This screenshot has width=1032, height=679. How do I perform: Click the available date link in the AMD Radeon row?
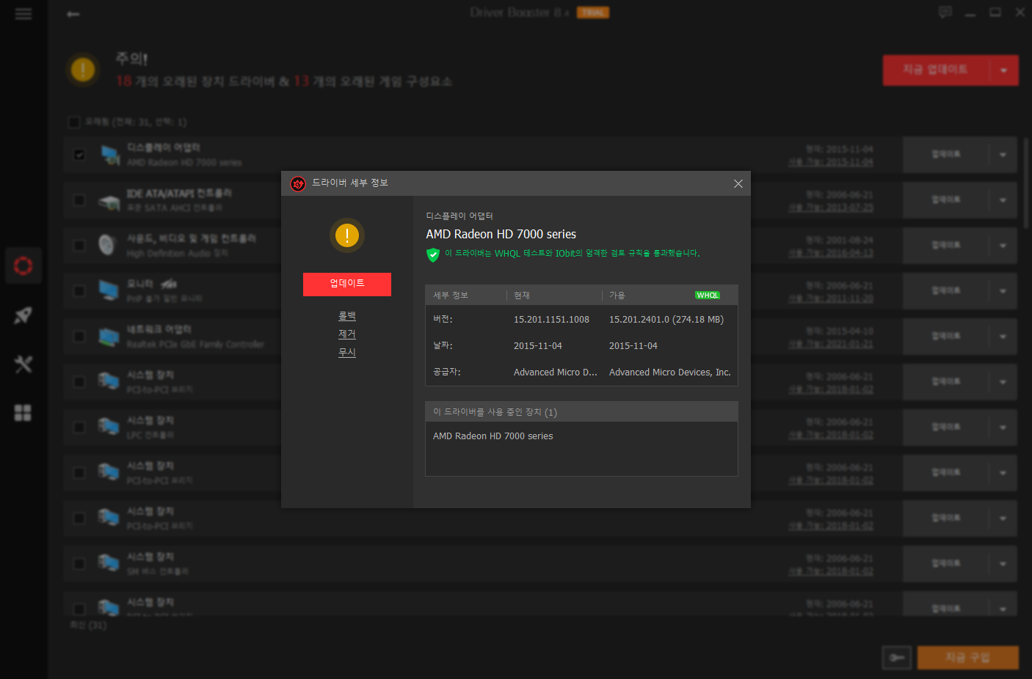831,163
